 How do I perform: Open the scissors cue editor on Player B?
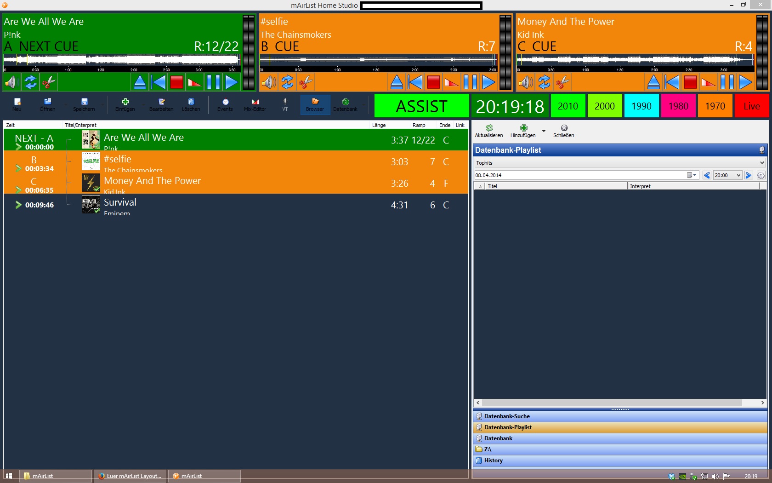306,82
